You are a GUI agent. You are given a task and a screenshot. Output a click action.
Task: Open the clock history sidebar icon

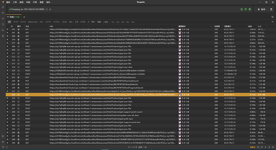point(3,24)
